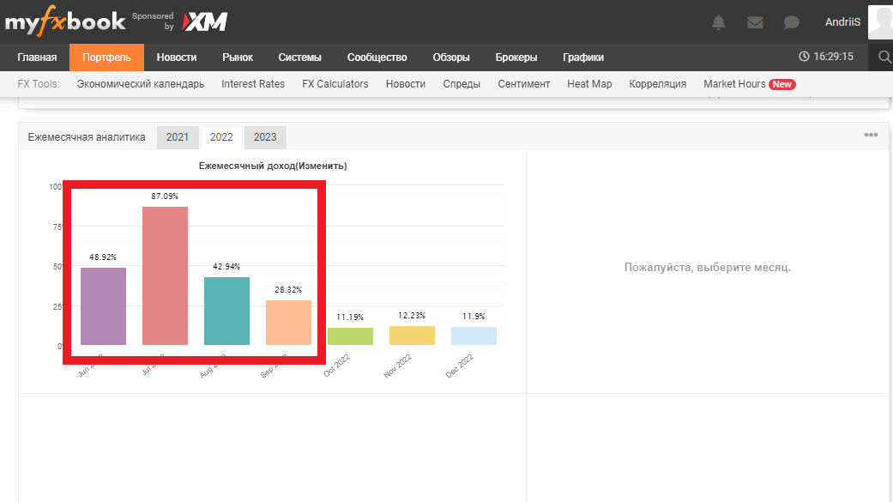Click the Изменить chart title link

321,166
